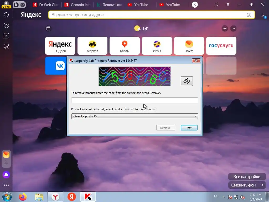Image resolution: width=269 pixels, height=202 pixels.
Task: Add a new tableau tile with plus
Action: pyautogui.click(x=225, y=28)
